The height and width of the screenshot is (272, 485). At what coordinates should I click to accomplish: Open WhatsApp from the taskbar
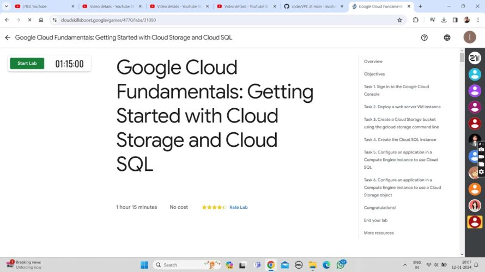(341, 264)
